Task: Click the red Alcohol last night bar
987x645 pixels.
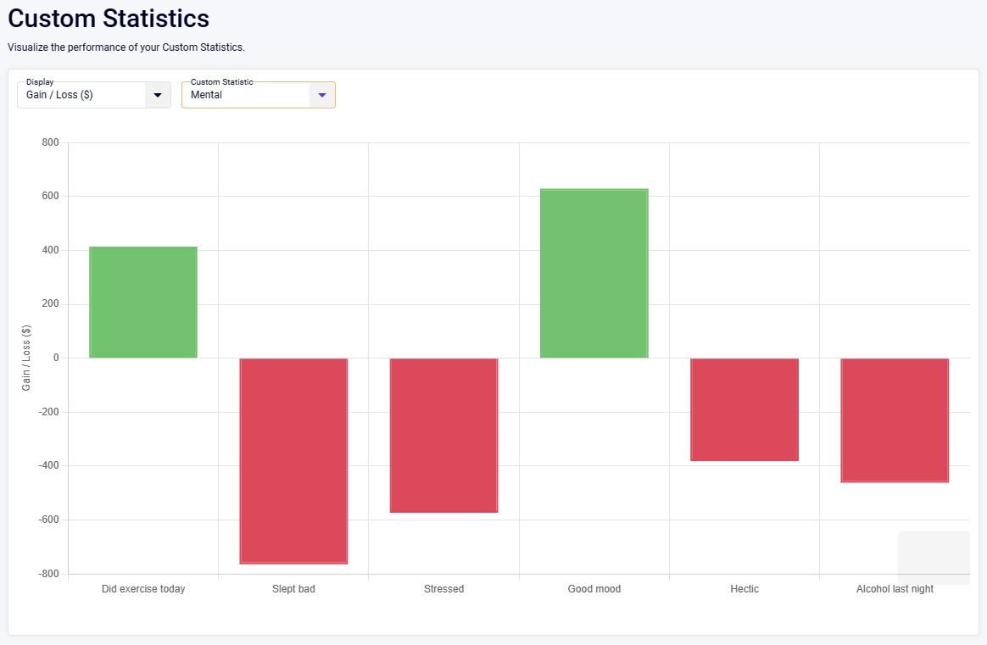Action: tap(895, 420)
